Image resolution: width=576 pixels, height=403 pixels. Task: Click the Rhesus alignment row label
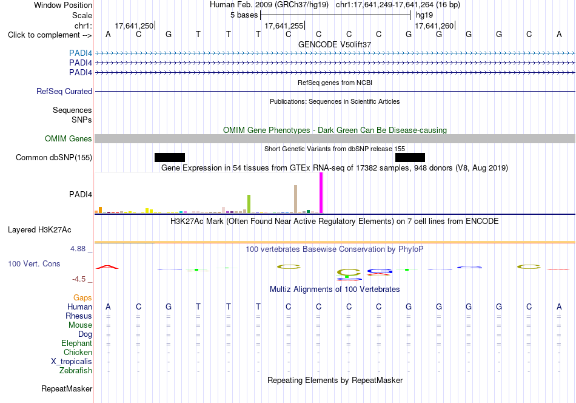[79, 316]
